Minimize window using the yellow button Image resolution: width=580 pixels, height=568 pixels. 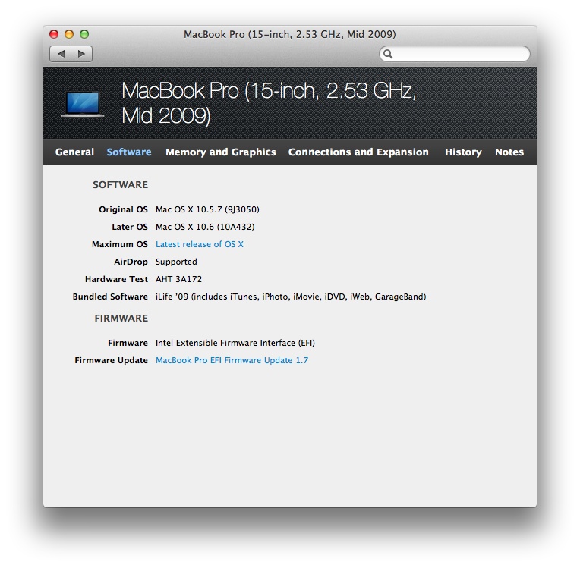[69, 34]
